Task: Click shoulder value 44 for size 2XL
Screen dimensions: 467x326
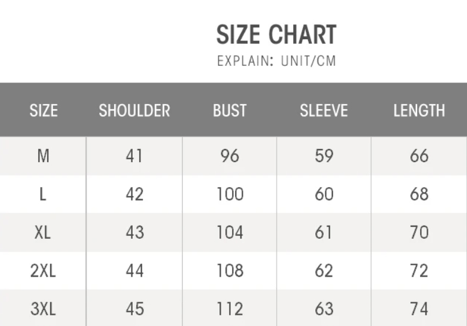Action: [x=134, y=271]
